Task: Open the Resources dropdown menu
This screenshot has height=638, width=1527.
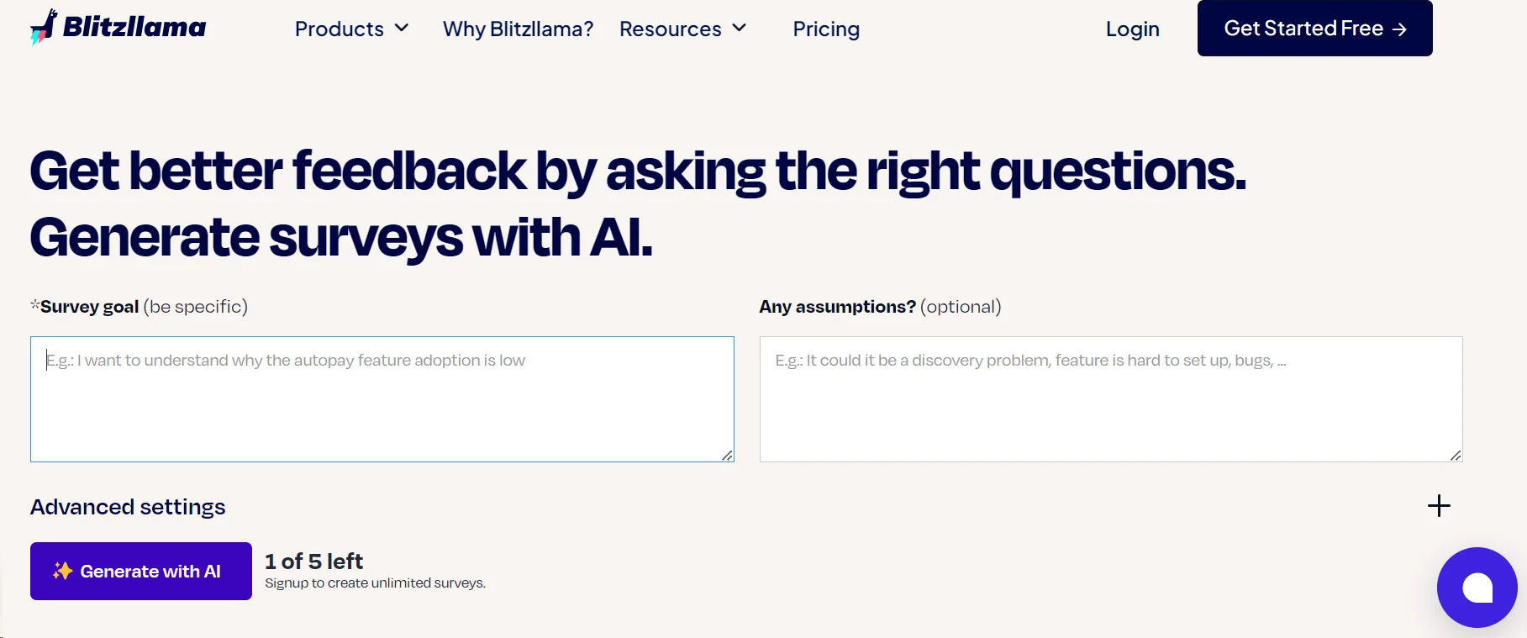Action: [671, 29]
